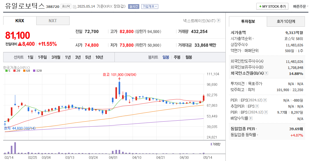This screenshot has height=161, width=310.
Task: Click the 외국인보유주식수 1,708,848 value
Action: [x=295, y=68]
